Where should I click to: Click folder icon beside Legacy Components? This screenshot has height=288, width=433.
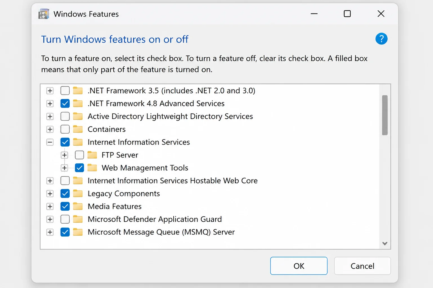click(x=78, y=193)
